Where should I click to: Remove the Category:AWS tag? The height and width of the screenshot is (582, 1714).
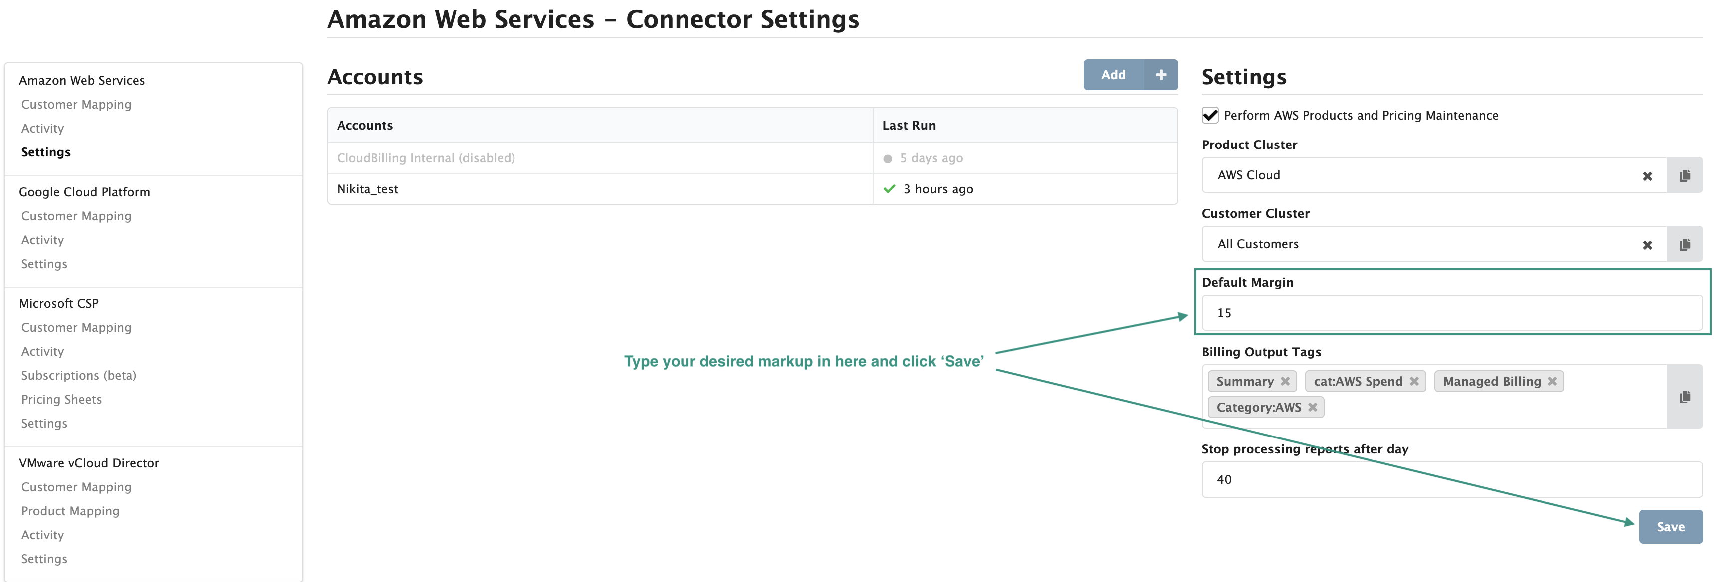[1314, 407]
